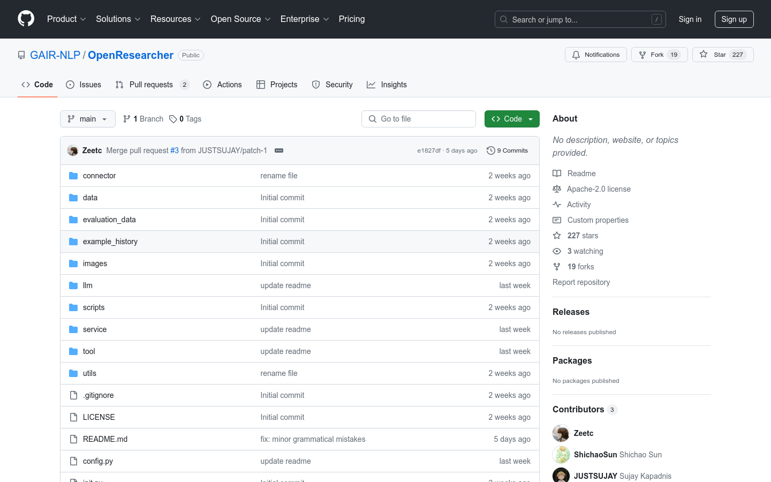Click the llm folder icon
Screen dimensions: 771x482
(x=73, y=285)
